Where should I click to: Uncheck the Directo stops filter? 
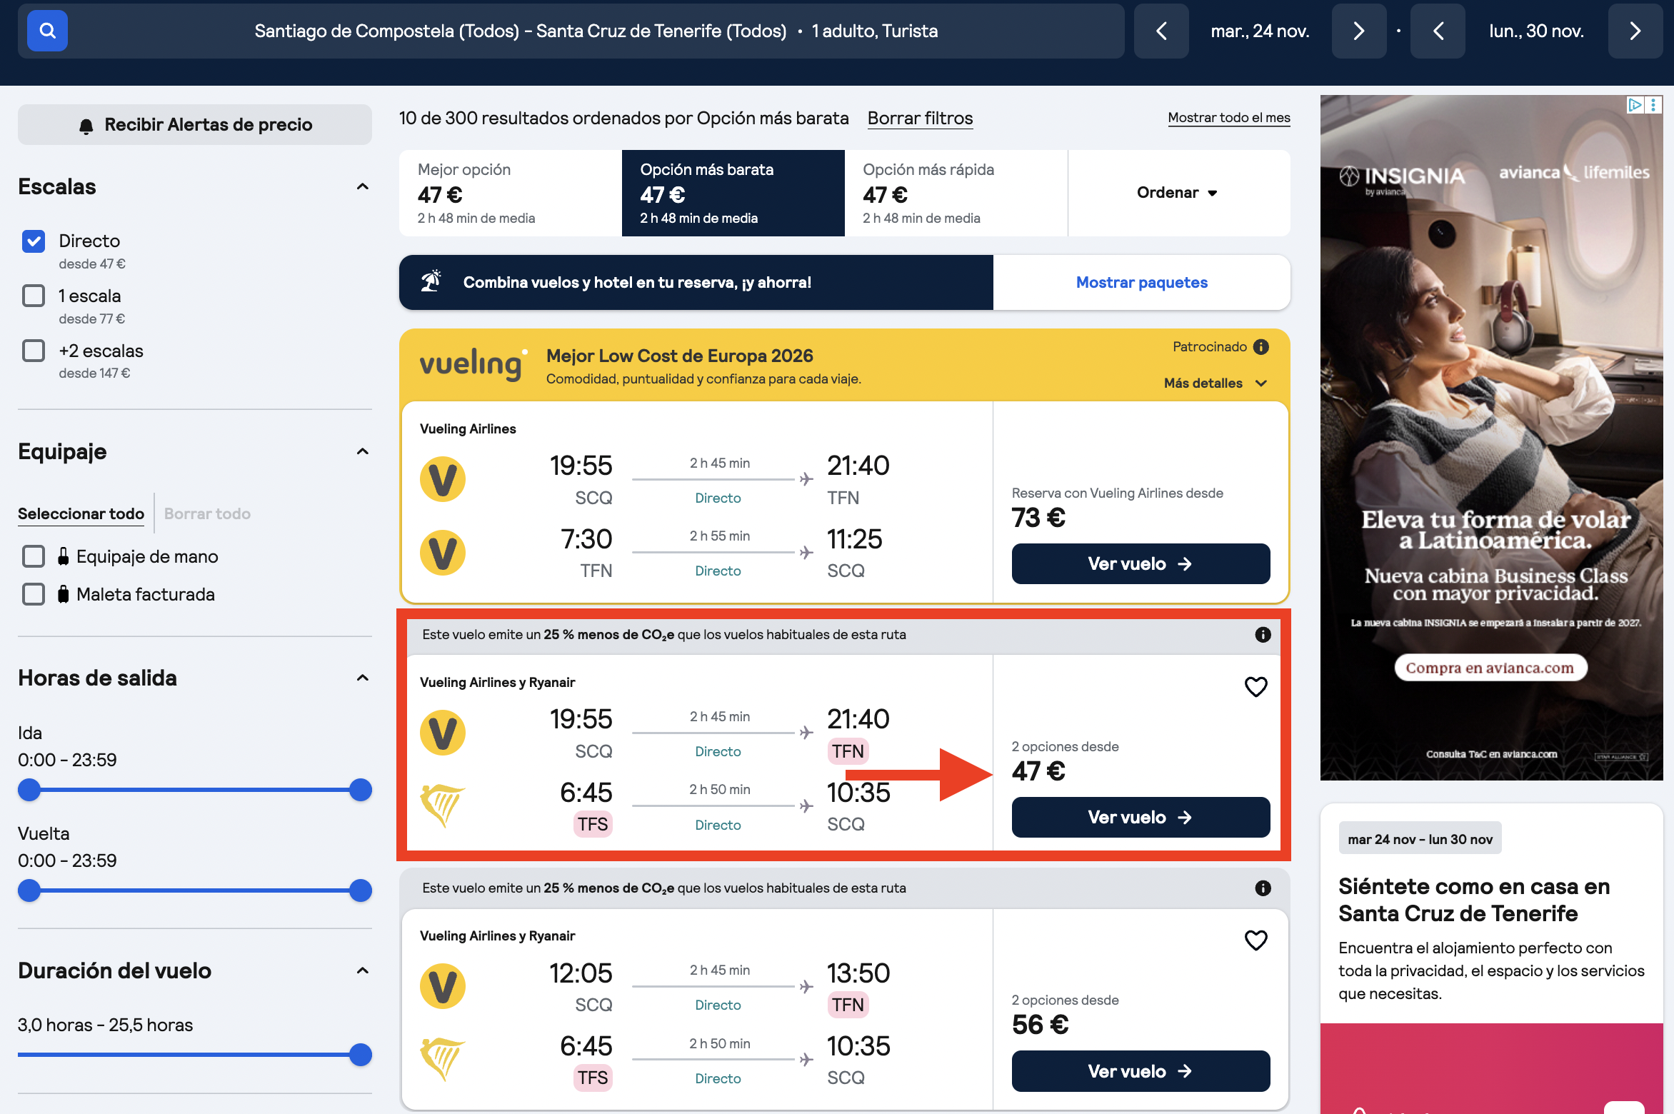[34, 241]
